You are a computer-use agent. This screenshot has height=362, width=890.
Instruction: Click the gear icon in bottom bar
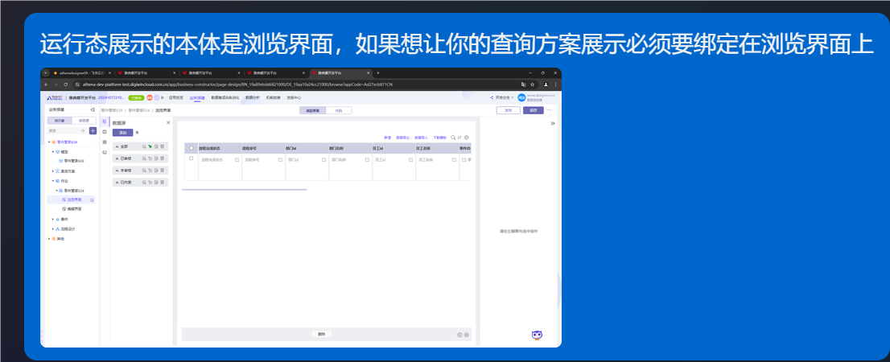click(467, 335)
